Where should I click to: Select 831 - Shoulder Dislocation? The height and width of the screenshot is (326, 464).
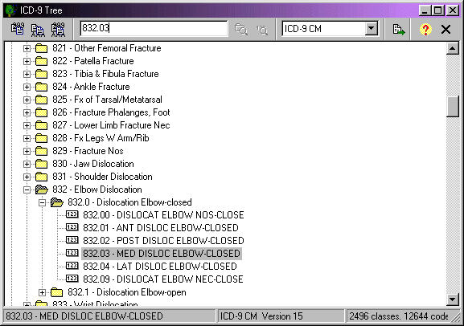tap(102, 177)
